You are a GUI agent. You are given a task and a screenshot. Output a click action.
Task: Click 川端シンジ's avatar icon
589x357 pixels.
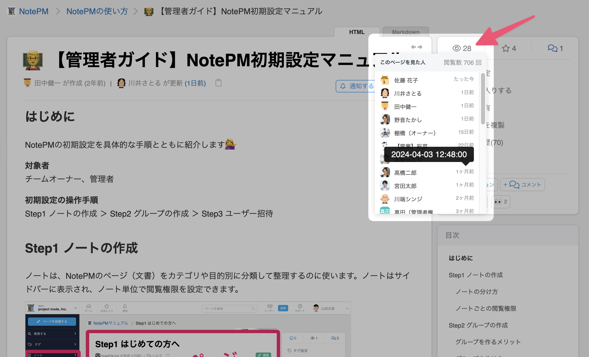(x=385, y=199)
